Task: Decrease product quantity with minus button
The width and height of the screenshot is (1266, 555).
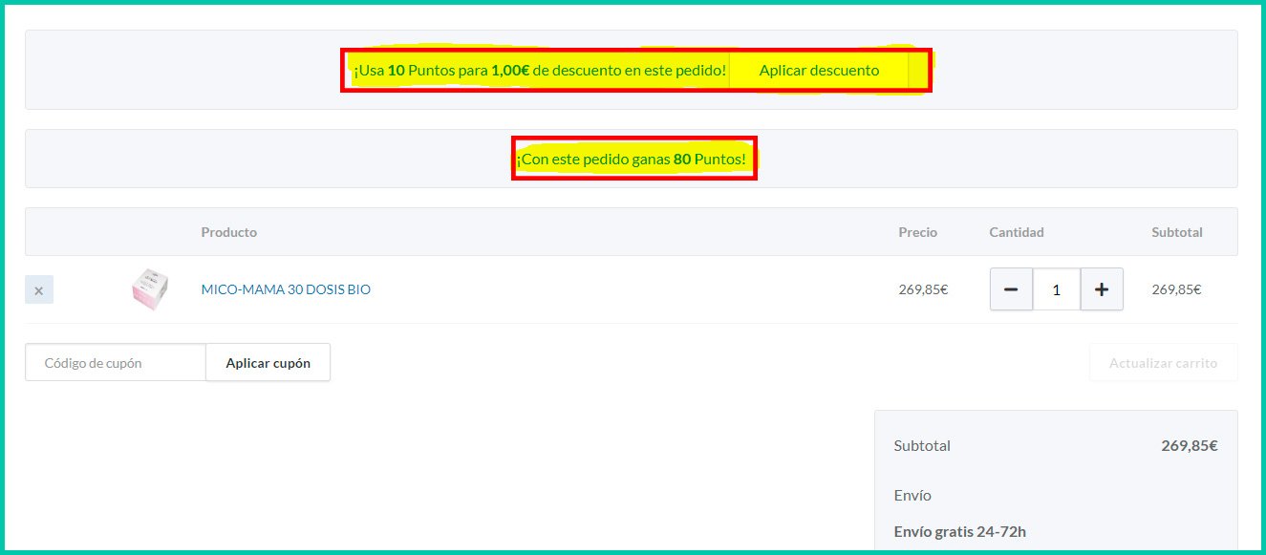Action: point(1011,289)
